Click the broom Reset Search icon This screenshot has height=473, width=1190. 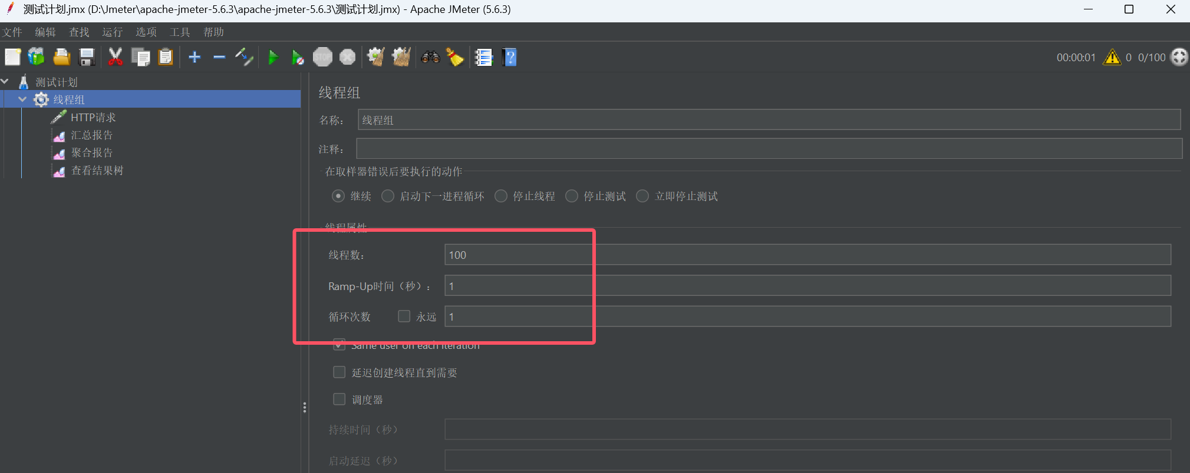click(455, 57)
